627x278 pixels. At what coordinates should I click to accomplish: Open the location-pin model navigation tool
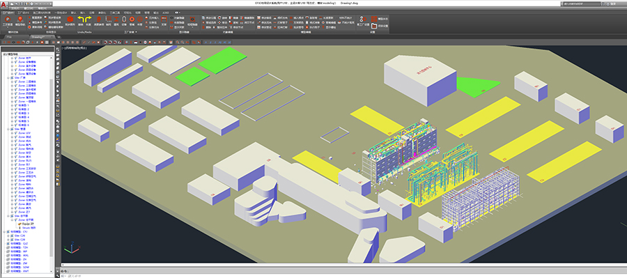(x=20, y=20)
